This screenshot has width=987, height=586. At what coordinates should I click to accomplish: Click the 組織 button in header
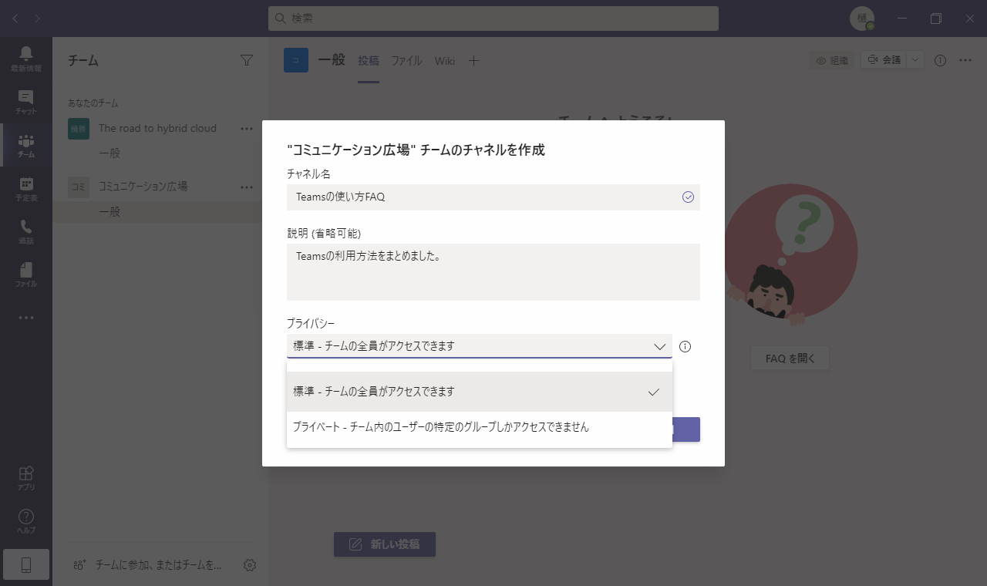tap(832, 60)
